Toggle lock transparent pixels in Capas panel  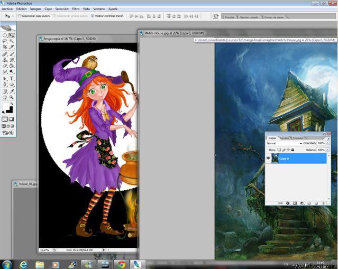(x=279, y=150)
